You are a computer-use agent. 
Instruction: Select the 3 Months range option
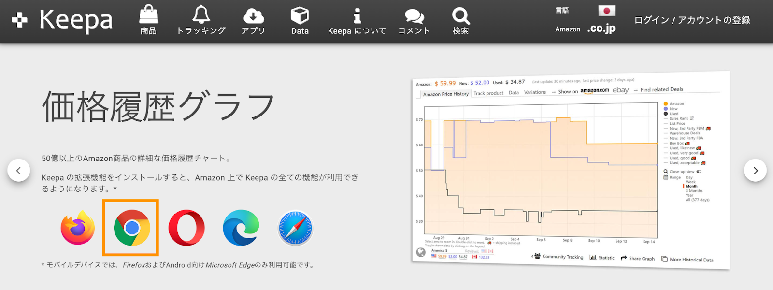(694, 191)
